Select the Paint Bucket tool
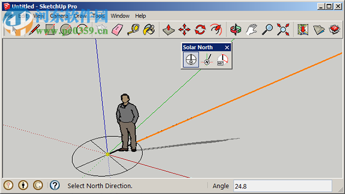 [x=149, y=30]
